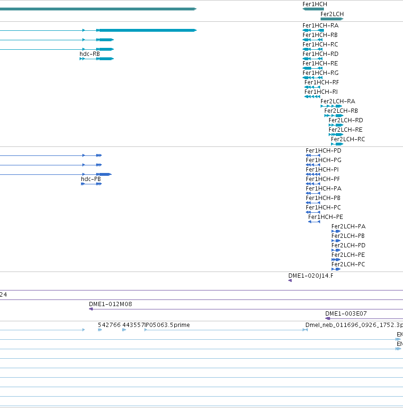
Task: Click the Fer1HCH-PD protein feature
Action: coord(313,155)
